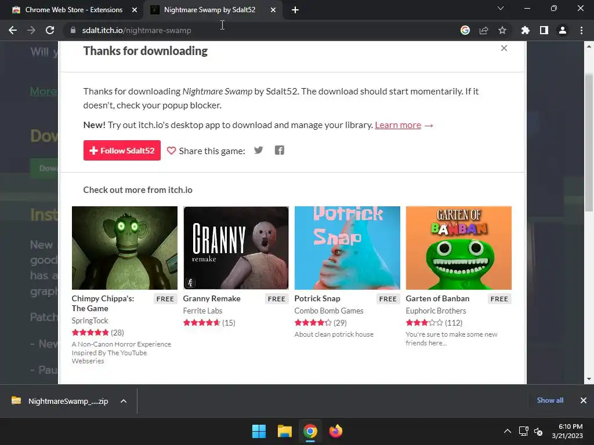This screenshot has width=594, height=445.
Task: View site info via the padlock icon
Action: coord(73,30)
